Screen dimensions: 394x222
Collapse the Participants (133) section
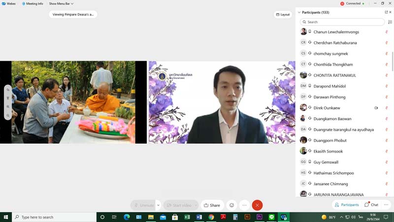click(299, 12)
